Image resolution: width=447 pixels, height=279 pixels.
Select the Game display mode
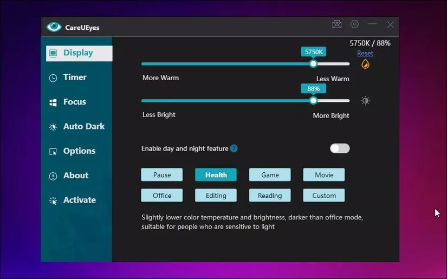click(x=270, y=174)
